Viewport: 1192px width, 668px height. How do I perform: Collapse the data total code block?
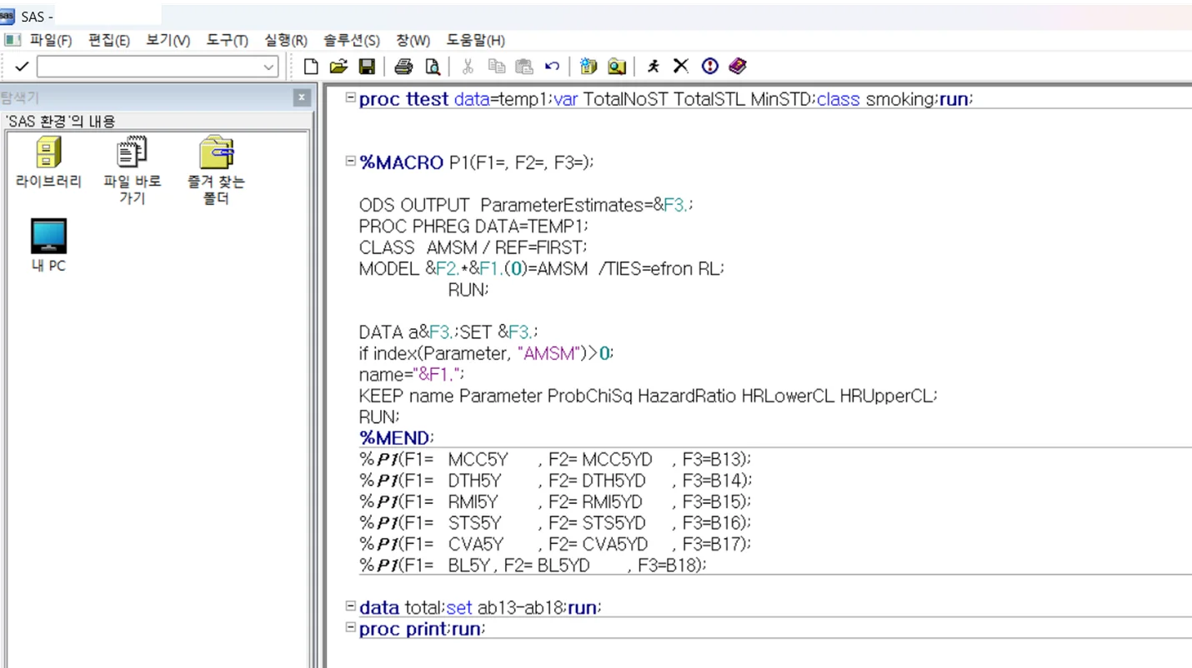pyautogui.click(x=350, y=606)
